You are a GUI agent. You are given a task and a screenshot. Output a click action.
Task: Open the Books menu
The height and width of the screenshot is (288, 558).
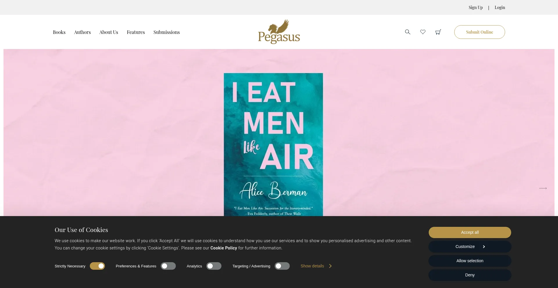(x=59, y=32)
